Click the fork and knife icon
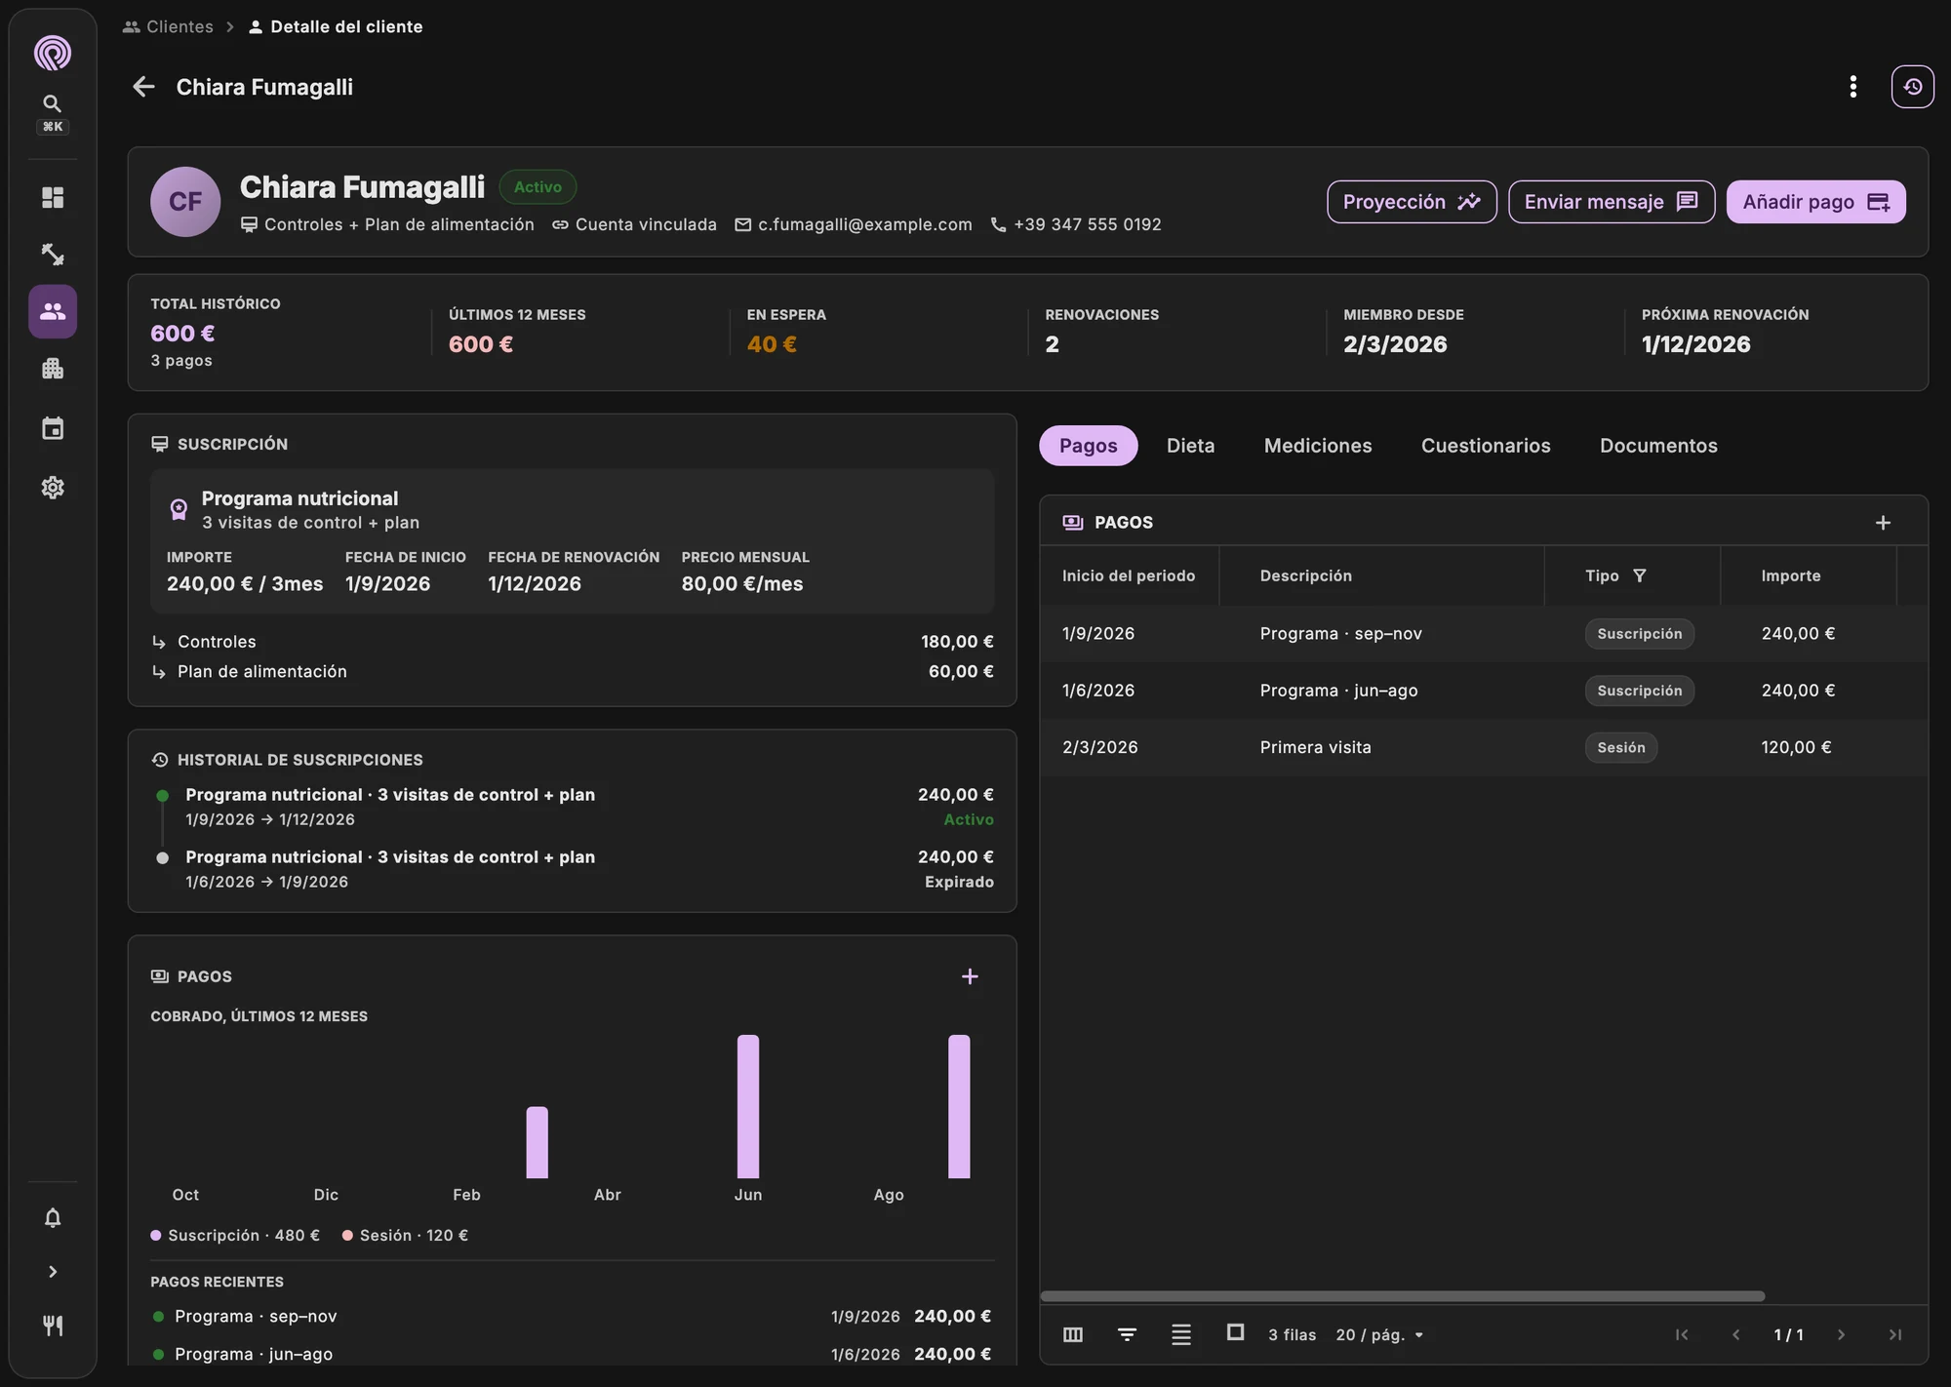 click(53, 1326)
